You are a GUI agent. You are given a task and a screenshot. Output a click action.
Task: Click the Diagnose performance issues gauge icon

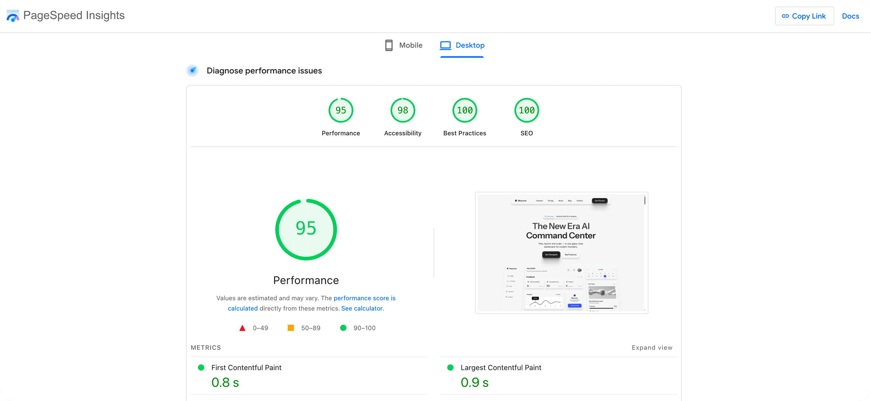(x=192, y=71)
